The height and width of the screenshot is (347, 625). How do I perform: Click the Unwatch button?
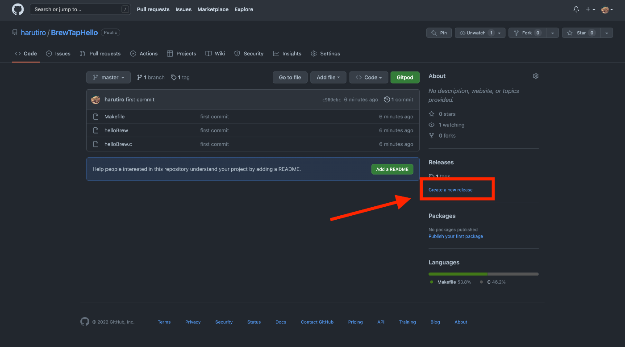[x=480, y=33]
